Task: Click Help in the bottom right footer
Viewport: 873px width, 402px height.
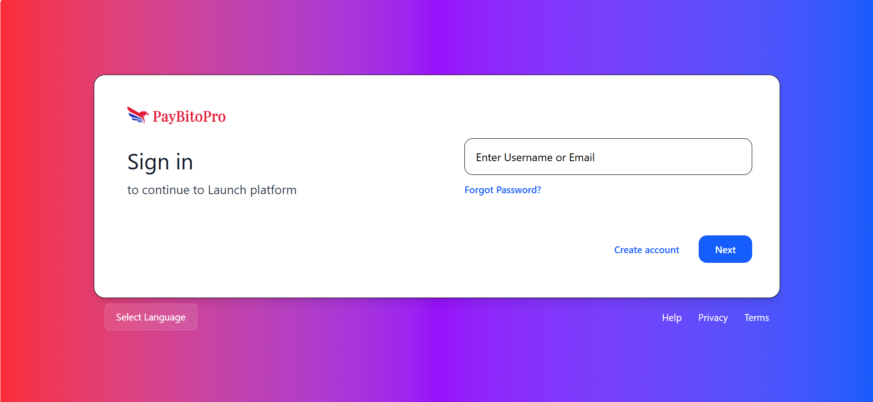Action: [671, 317]
